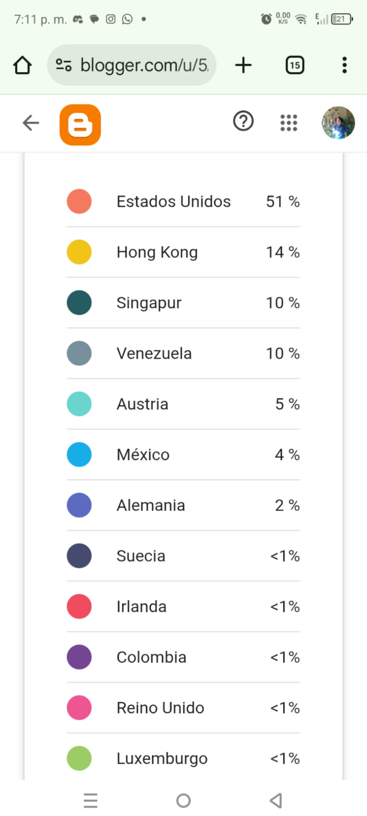This screenshot has width=367, height=816.
Task: Tap the Venezuela country row
Action: coord(183,354)
